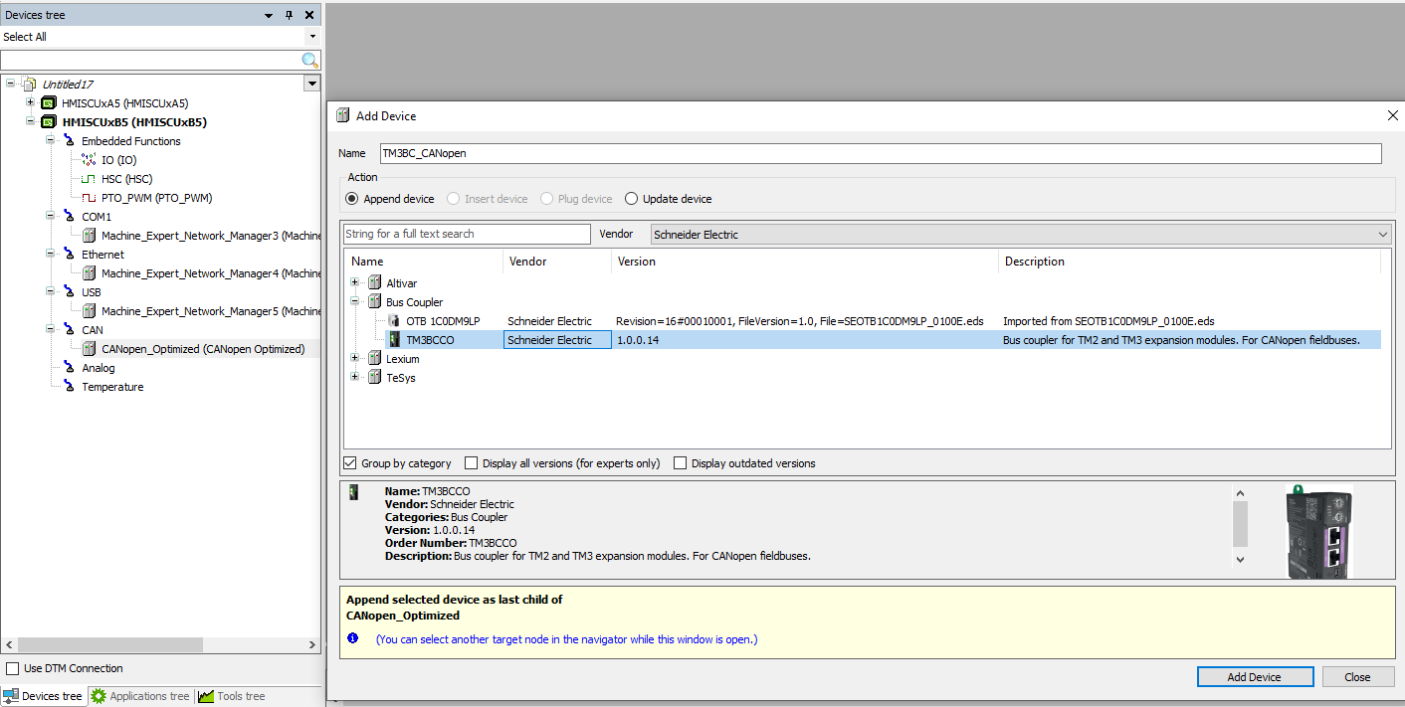This screenshot has height=707, width=1405.
Task: Enable Display outdated versions checkbox
Action: (x=681, y=463)
